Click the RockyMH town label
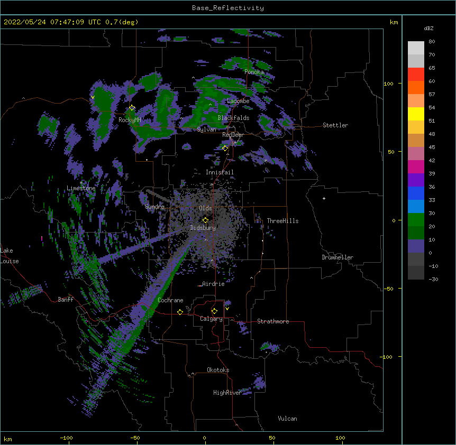 click(x=130, y=120)
